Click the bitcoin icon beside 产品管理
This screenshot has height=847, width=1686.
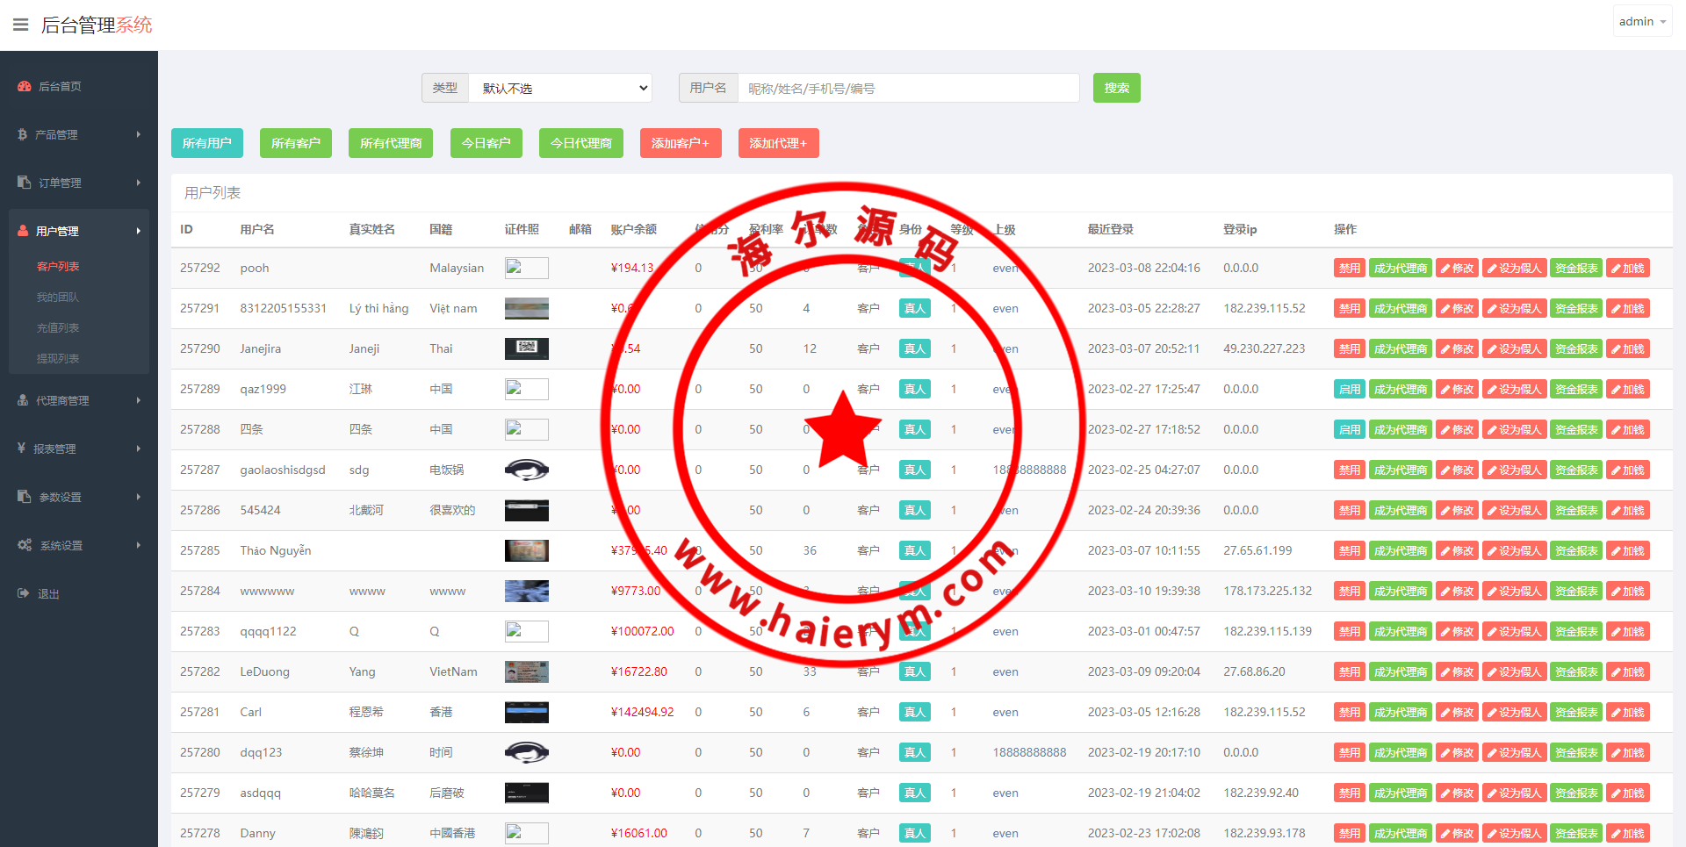point(23,134)
